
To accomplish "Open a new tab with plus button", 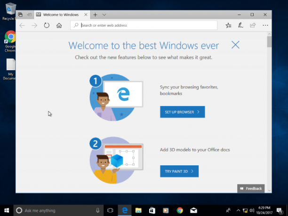I will click(95, 15).
